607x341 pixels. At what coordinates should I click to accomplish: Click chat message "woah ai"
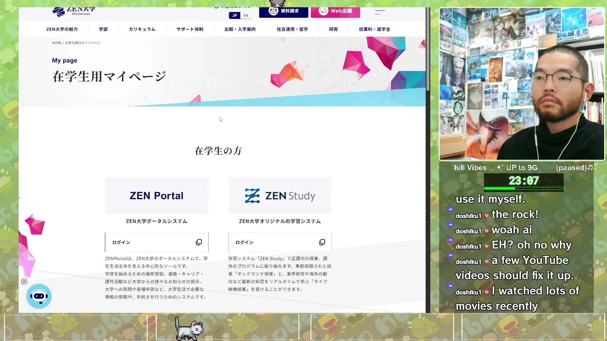[x=512, y=230]
